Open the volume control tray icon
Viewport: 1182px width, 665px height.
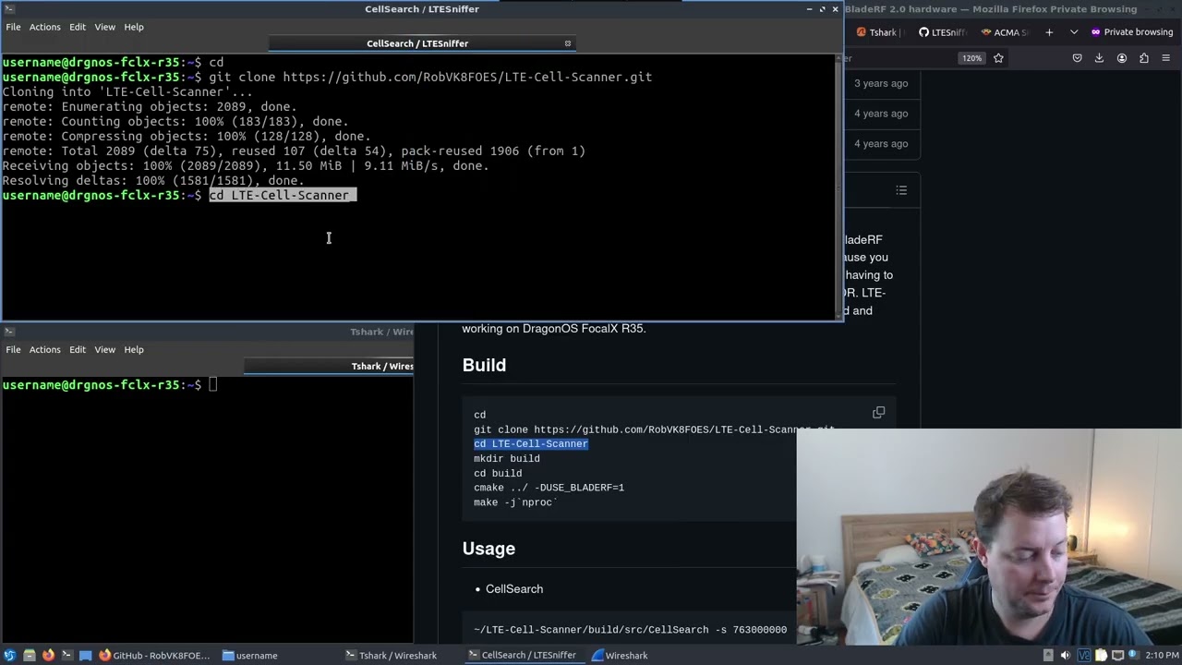tap(1065, 656)
